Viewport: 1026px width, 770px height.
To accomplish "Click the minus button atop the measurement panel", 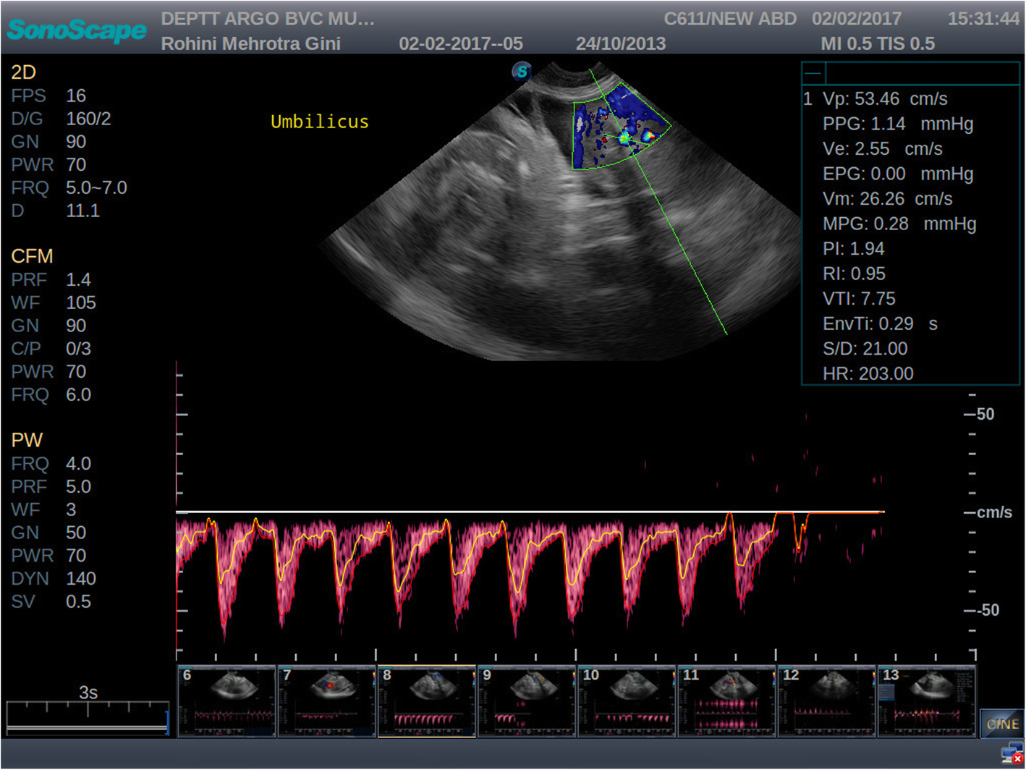I will 813,73.
